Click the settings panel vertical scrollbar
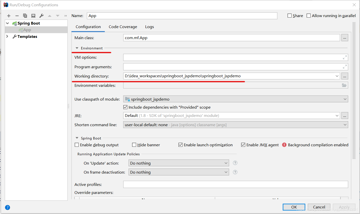 coord(354,90)
